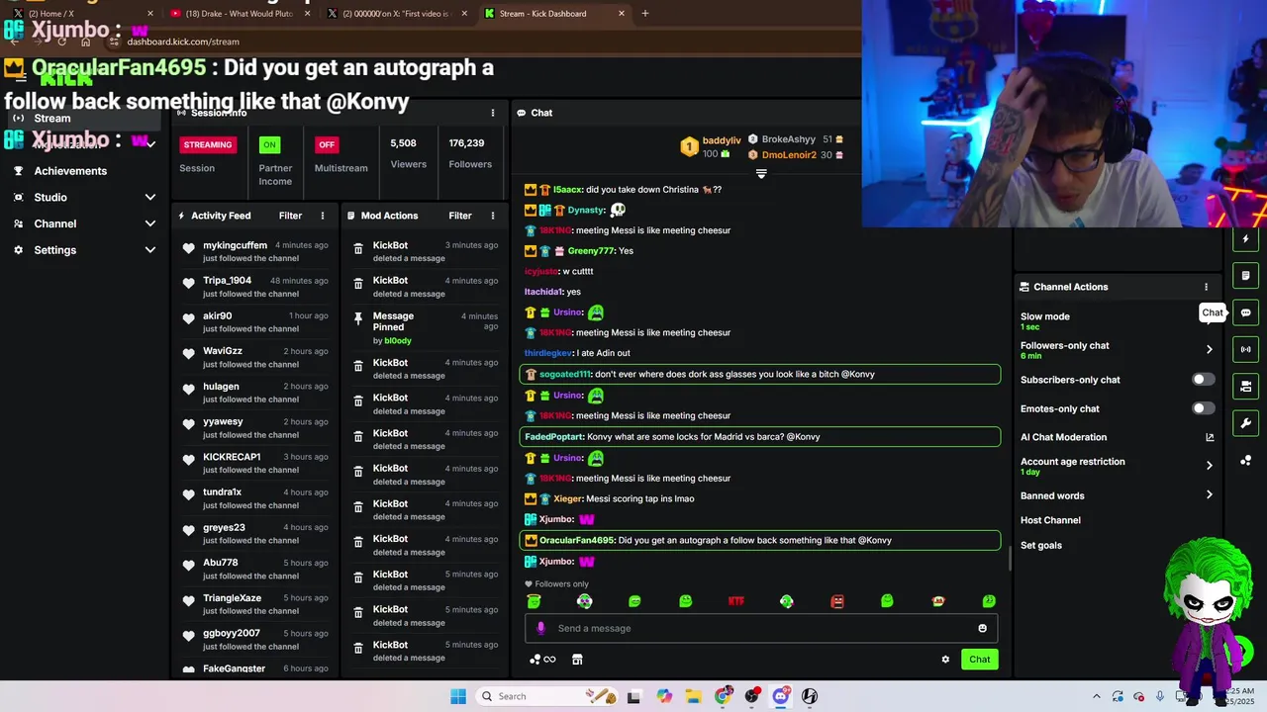Open the notes page icon in right rail
Viewport: 1267px width, 712px height.
pos(1246,276)
